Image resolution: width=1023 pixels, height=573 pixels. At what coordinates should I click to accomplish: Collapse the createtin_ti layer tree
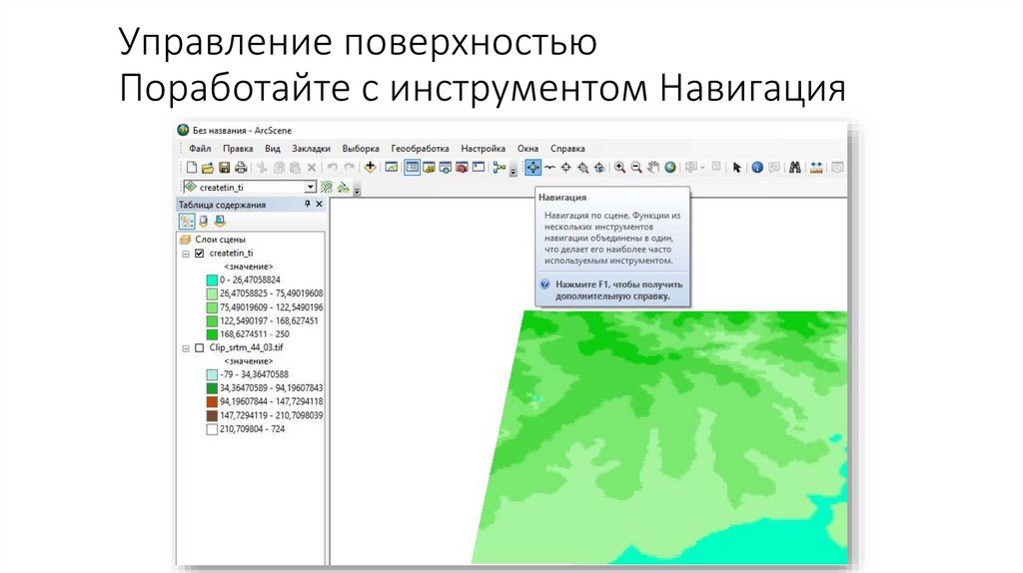tap(186, 254)
